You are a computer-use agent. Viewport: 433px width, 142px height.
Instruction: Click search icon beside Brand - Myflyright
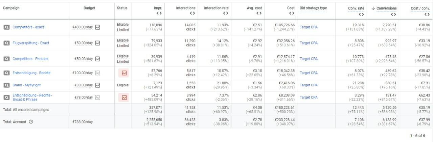click(7, 85)
